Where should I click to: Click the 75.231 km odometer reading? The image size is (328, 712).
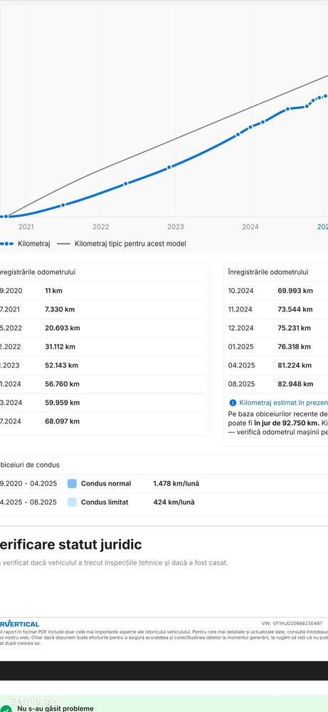click(x=294, y=328)
